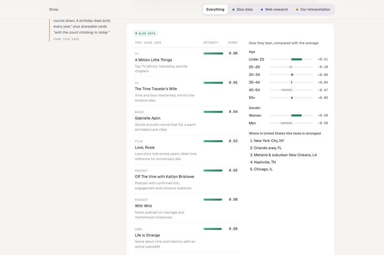Open Off The Vine with Kaitlyn Bristowe
This screenshot has height=255, width=384.
(164, 177)
